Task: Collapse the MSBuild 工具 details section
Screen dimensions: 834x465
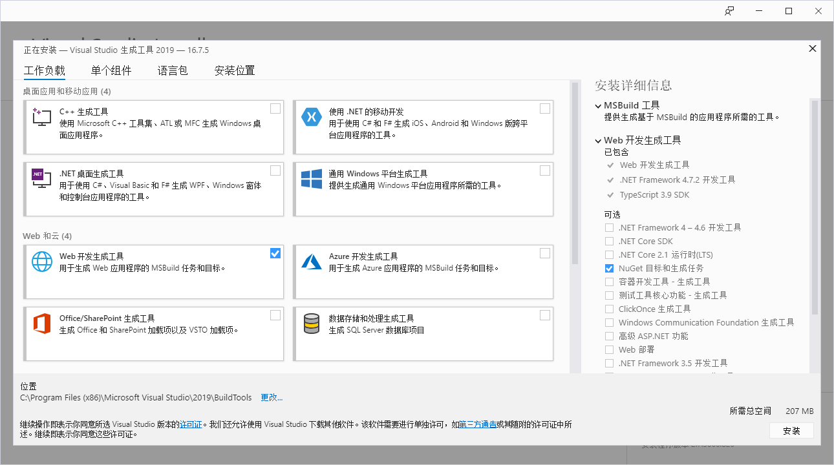Action: point(598,105)
